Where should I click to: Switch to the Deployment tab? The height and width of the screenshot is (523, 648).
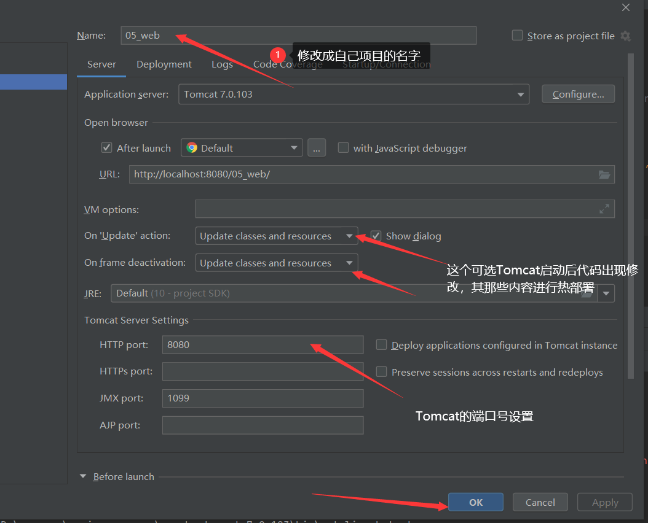point(164,64)
